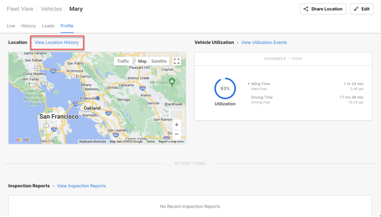The width and height of the screenshot is (381, 217).
Task: Click the Mt Diablo peak icon on map
Action: tap(173, 80)
